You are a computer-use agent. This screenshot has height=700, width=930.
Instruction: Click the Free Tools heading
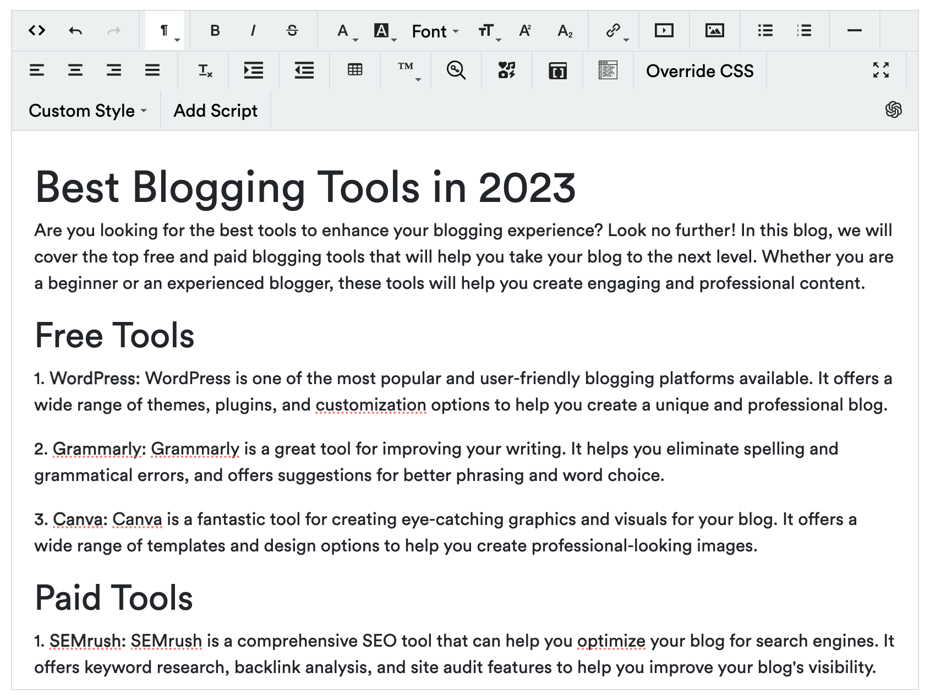click(114, 335)
